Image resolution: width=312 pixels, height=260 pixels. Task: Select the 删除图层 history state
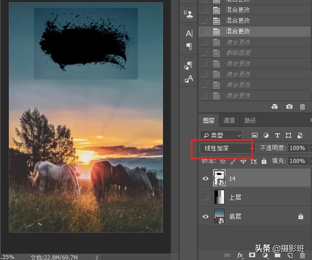(238, 52)
